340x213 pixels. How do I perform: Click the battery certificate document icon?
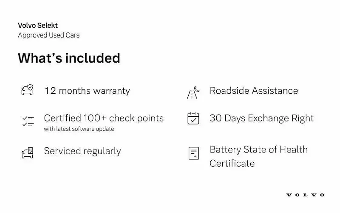point(194,153)
